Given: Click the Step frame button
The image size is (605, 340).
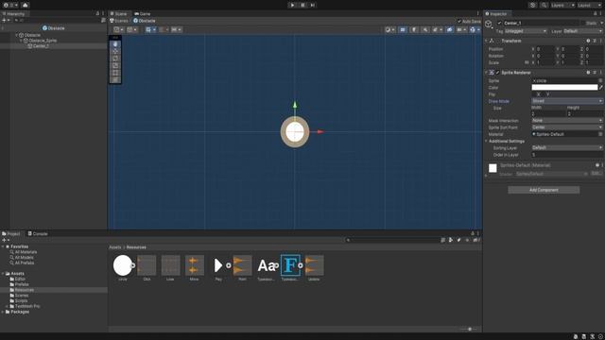Looking at the screenshot, I should point(313,5).
